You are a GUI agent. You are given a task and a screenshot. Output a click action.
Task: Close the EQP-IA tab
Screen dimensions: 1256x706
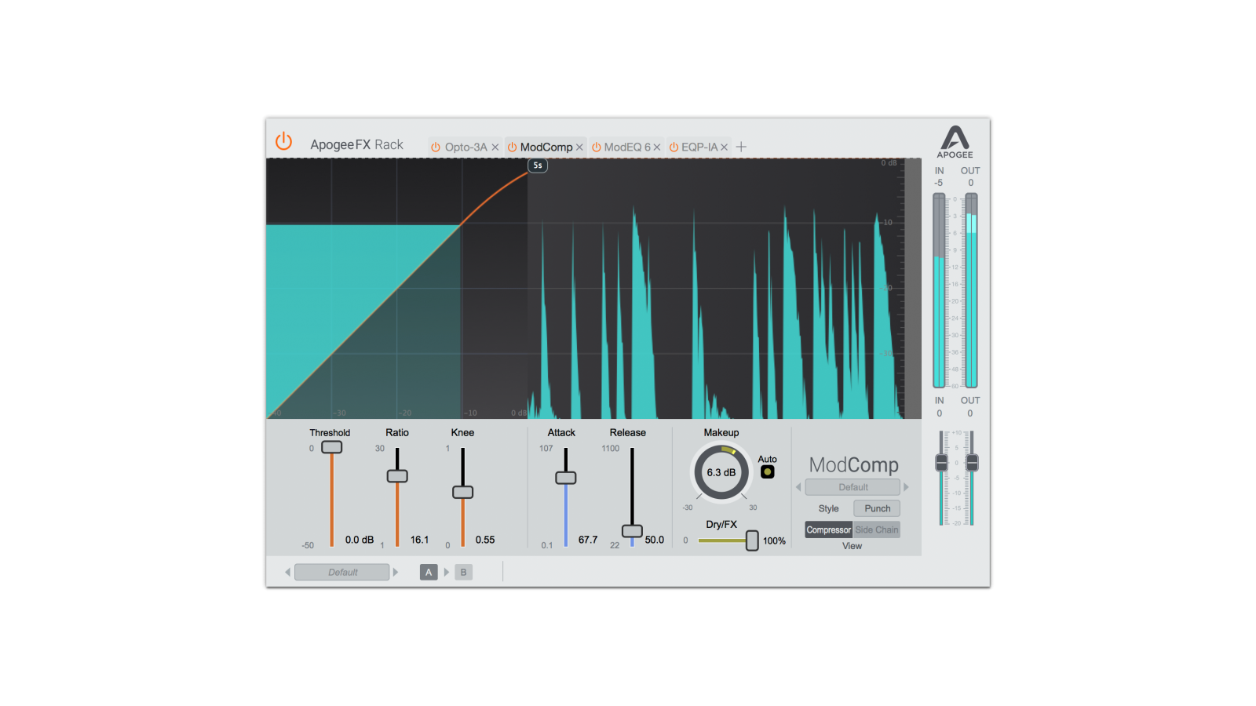(725, 147)
